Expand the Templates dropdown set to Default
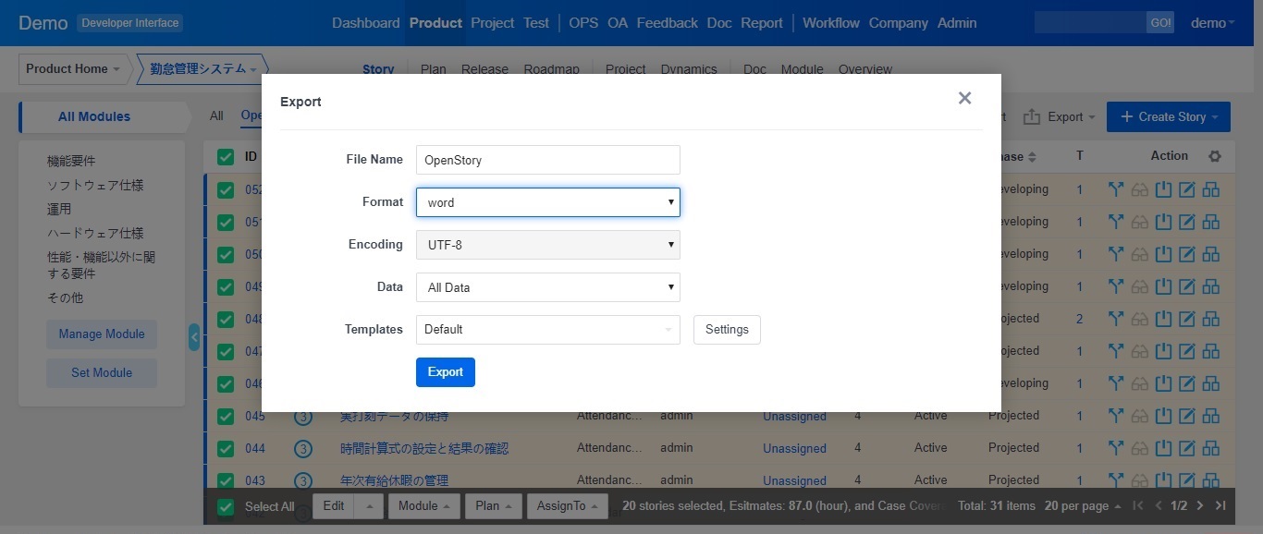Image resolution: width=1263 pixels, height=534 pixels. coord(547,330)
